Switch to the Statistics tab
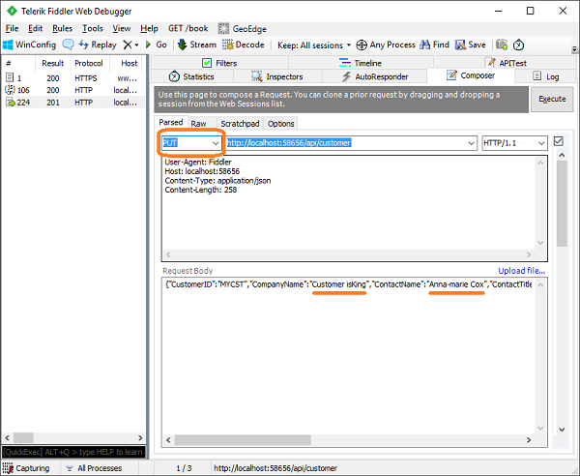This screenshot has height=476, width=580. (x=191, y=76)
